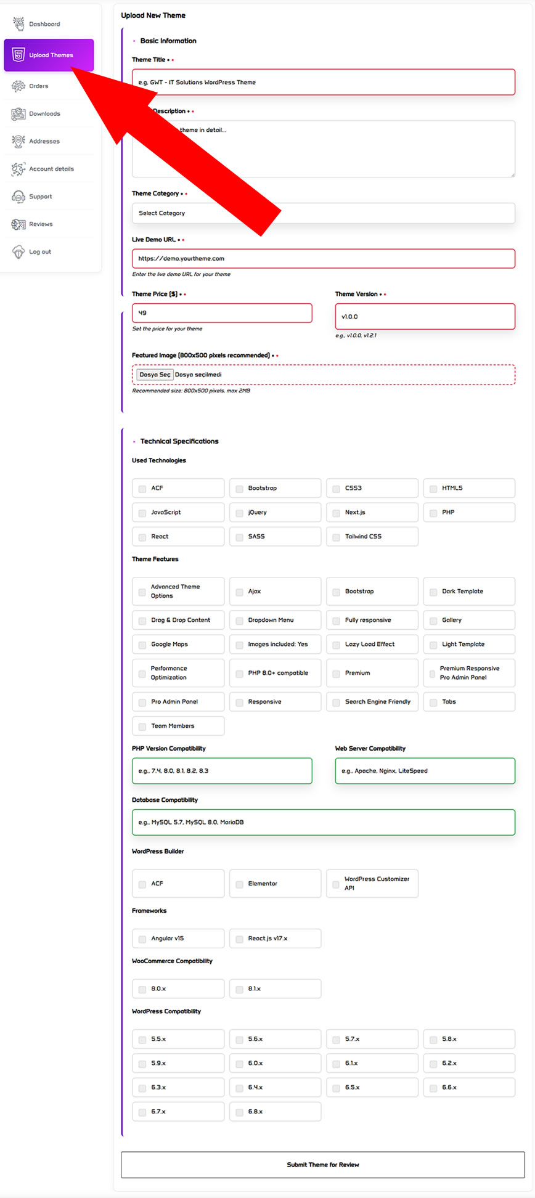The height and width of the screenshot is (1198, 535).
Task: Click the Log out icon
Action: [x=18, y=252]
